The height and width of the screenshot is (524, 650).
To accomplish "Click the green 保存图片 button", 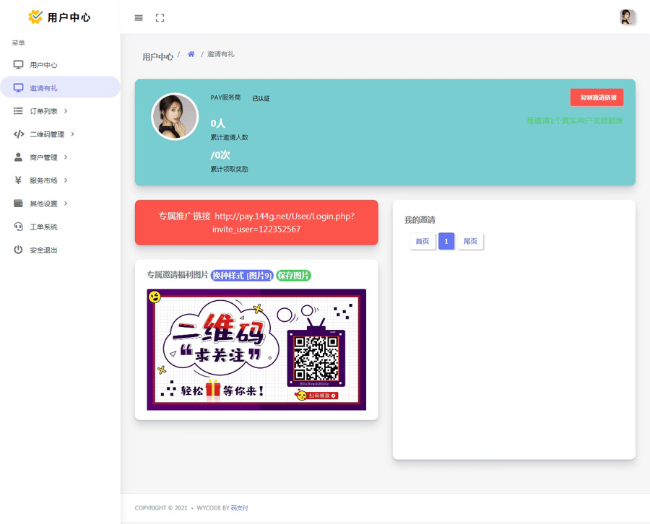I will tap(293, 275).
